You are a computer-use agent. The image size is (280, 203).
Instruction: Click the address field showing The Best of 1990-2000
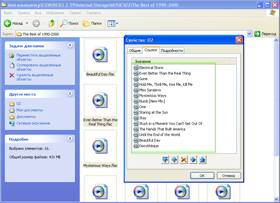(131, 34)
